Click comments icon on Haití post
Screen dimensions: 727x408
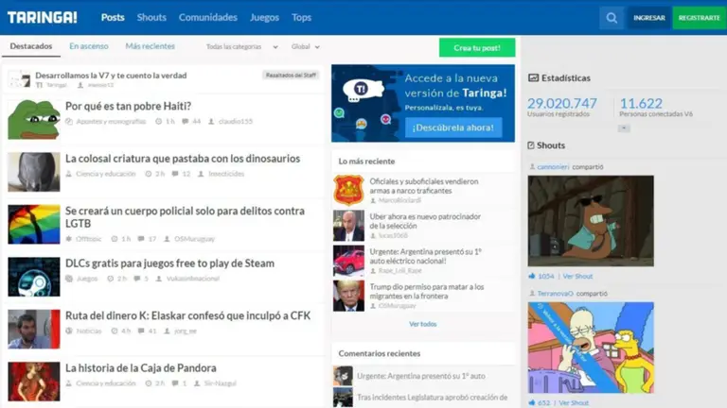(x=185, y=121)
